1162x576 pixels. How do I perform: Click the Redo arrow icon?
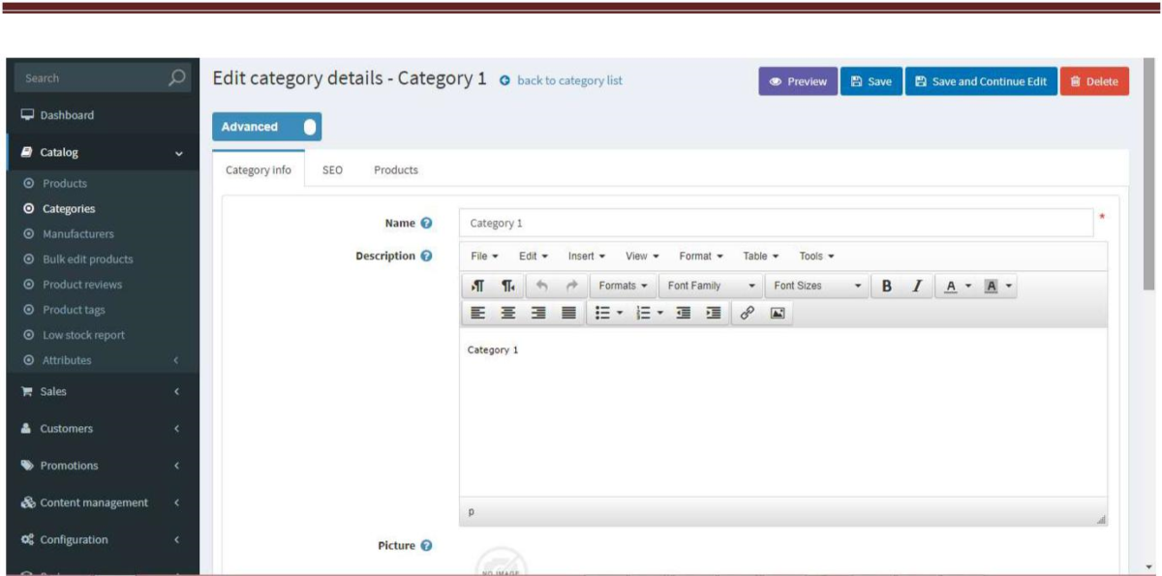[x=571, y=286]
